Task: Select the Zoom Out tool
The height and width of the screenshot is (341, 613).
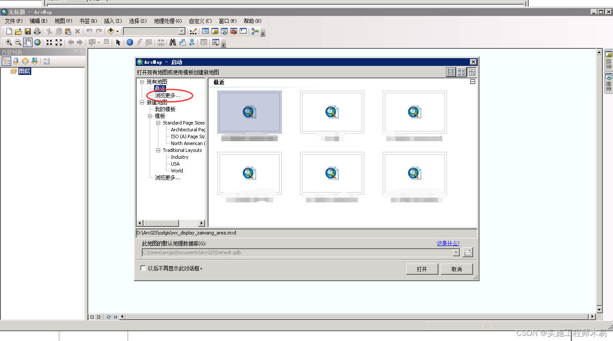Action: pos(18,42)
